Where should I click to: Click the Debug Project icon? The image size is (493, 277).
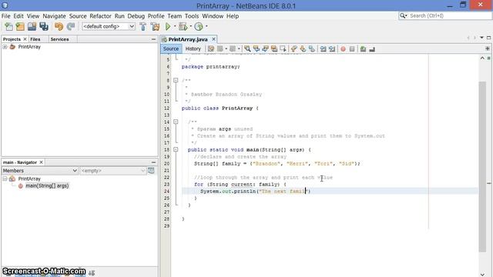coord(183,27)
